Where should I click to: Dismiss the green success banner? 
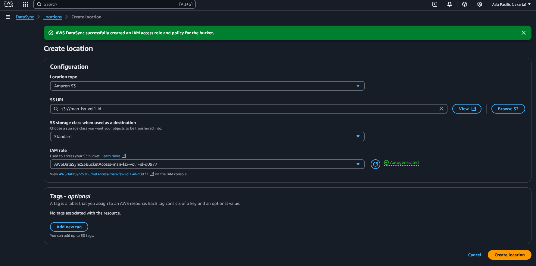pyautogui.click(x=524, y=33)
